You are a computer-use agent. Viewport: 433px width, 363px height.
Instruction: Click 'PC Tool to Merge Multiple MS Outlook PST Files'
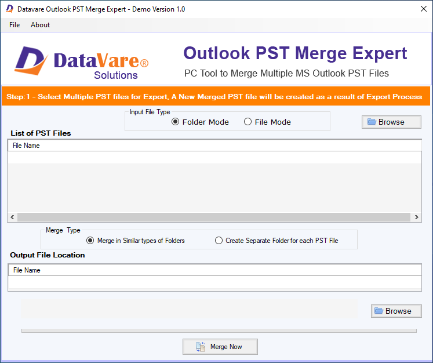286,74
